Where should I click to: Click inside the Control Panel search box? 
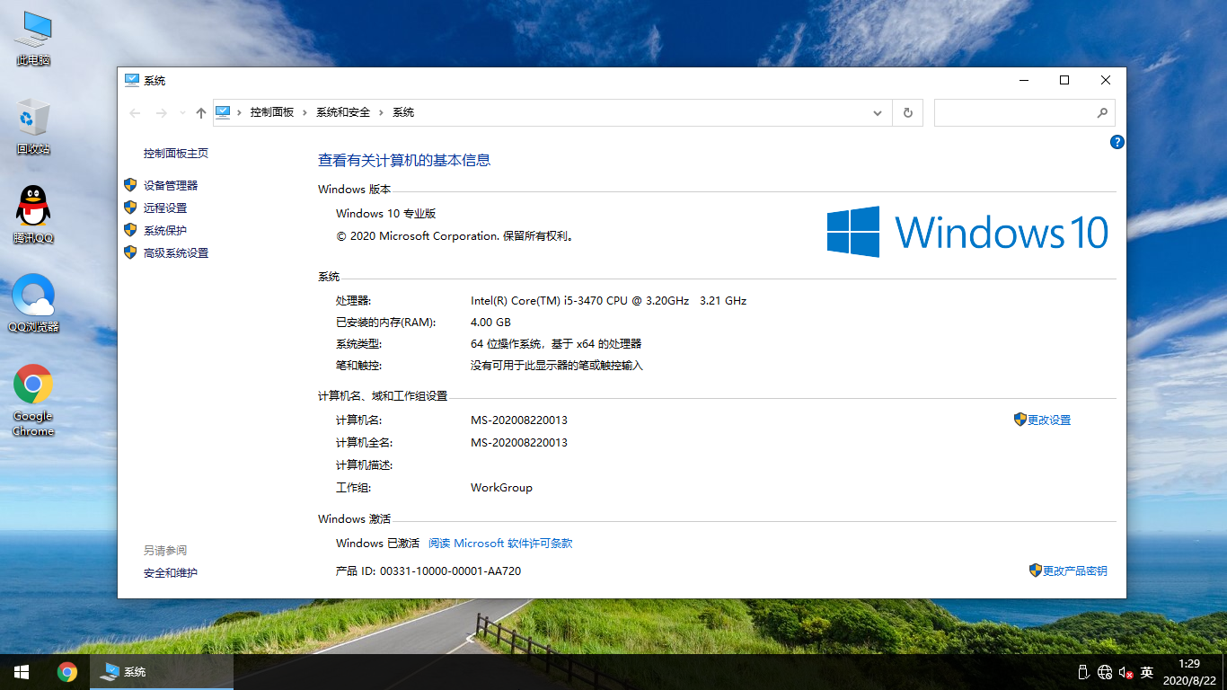1015,112
